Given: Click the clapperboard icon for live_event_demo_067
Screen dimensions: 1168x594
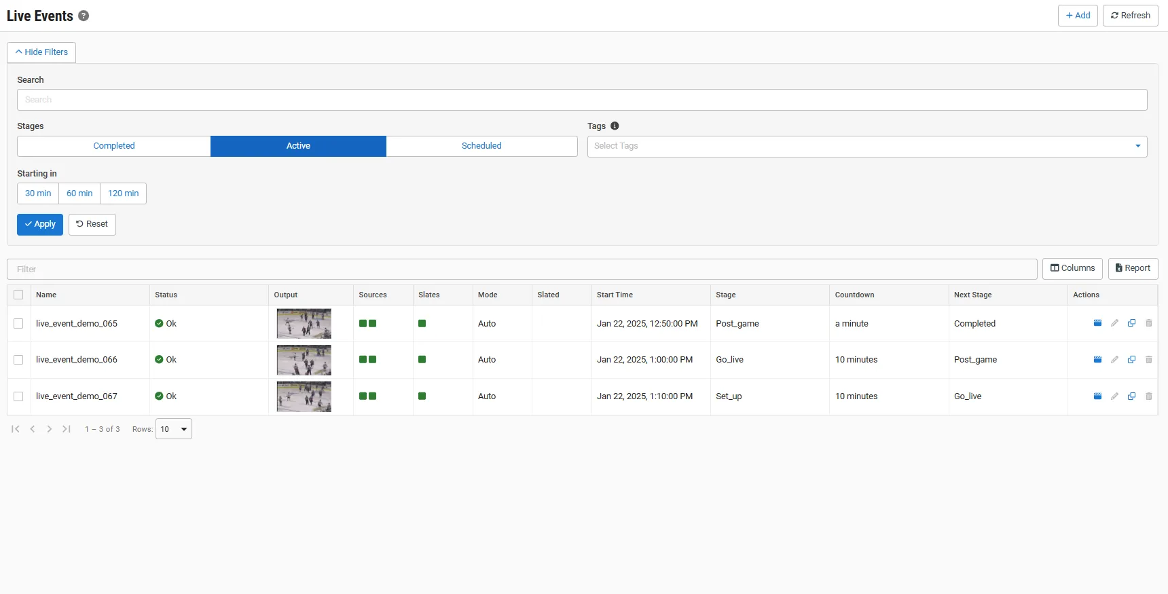Looking at the screenshot, I should pyautogui.click(x=1097, y=396).
